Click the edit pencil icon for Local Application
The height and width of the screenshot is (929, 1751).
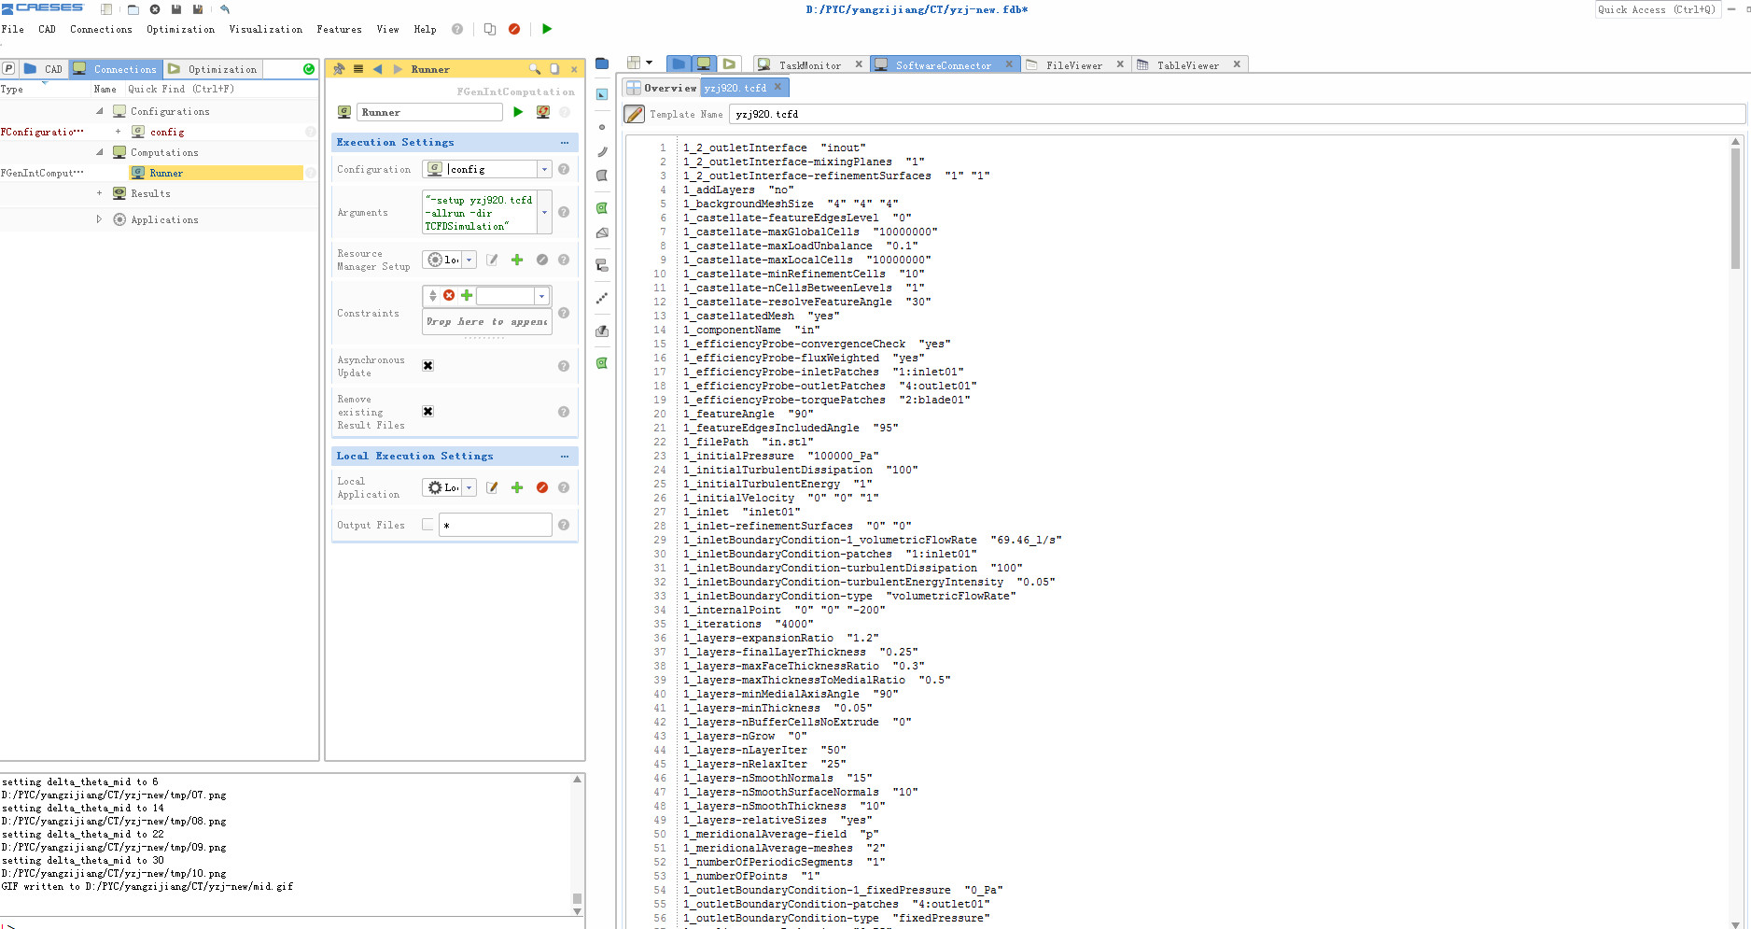[492, 487]
